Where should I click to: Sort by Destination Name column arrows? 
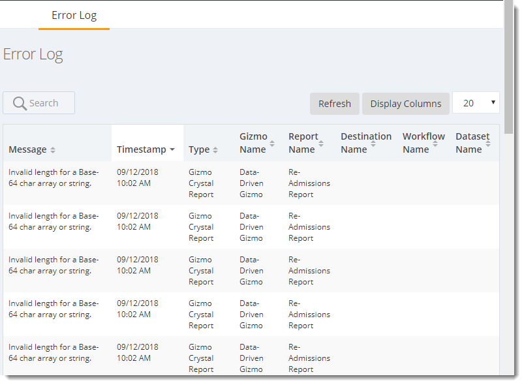coord(373,144)
